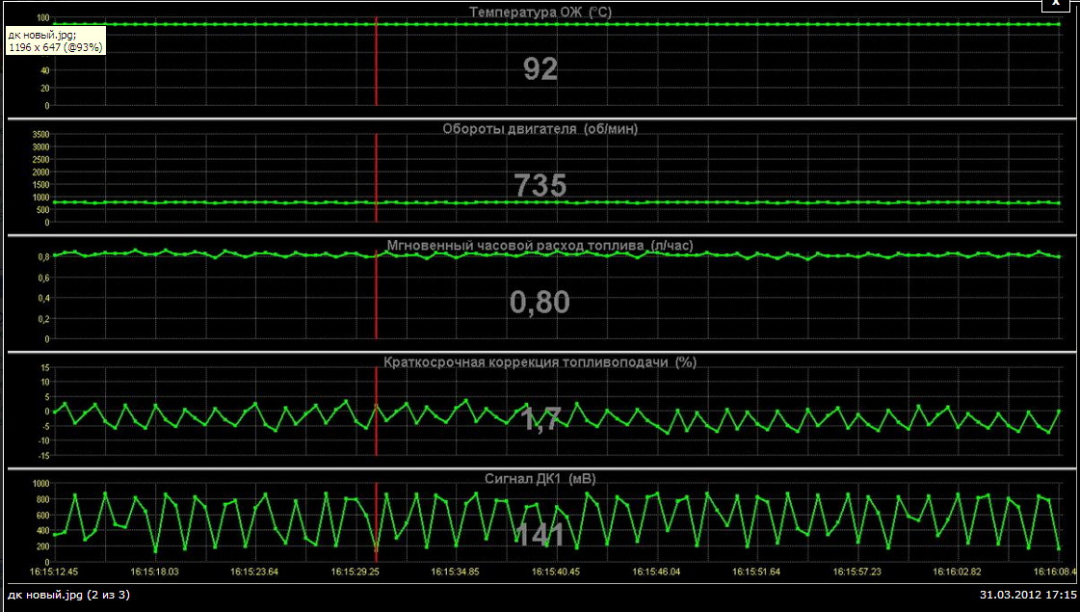
Task: Click the fuel correction value 1,7
Action: point(540,419)
